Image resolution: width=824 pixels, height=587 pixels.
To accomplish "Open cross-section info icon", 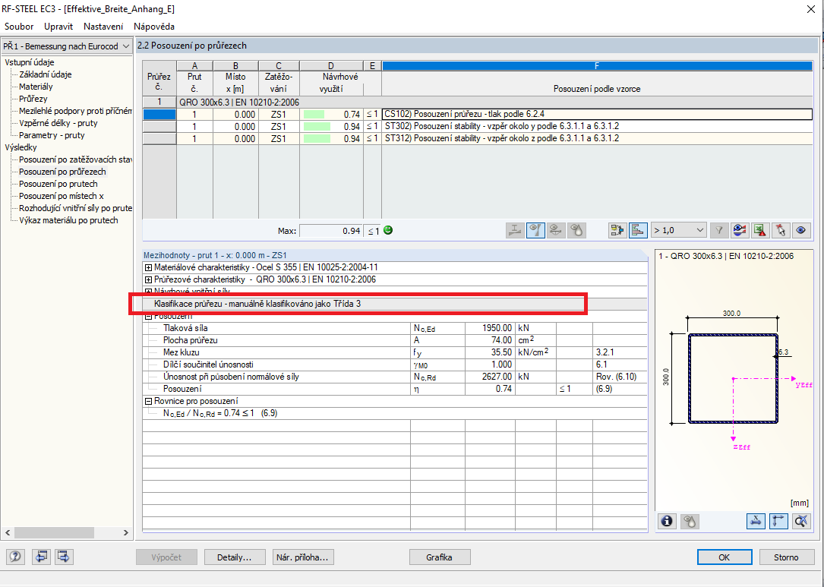I will click(x=667, y=521).
